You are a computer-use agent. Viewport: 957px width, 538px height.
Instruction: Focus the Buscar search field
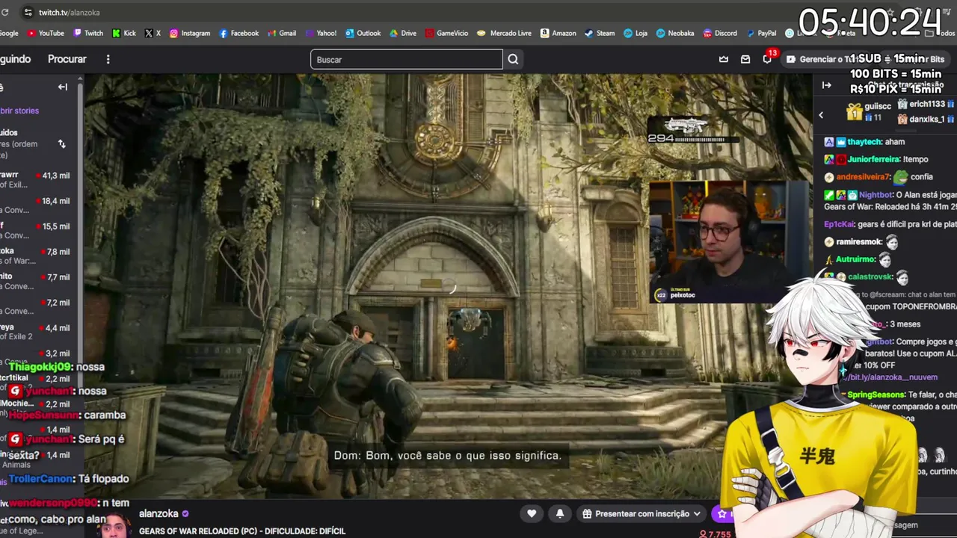pyautogui.click(x=407, y=59)
